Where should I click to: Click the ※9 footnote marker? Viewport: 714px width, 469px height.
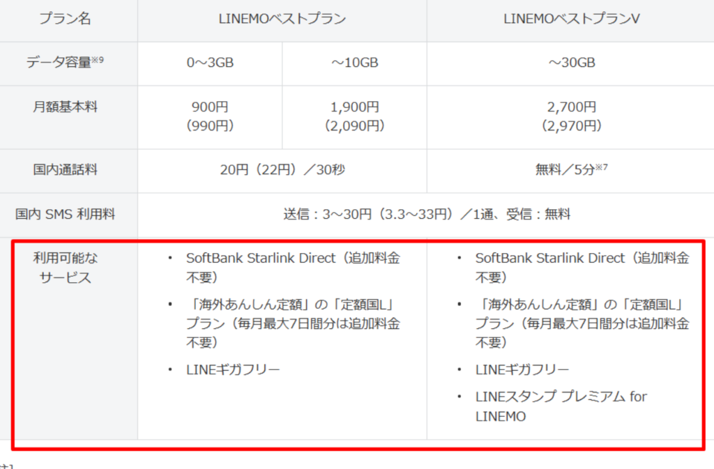98,59
